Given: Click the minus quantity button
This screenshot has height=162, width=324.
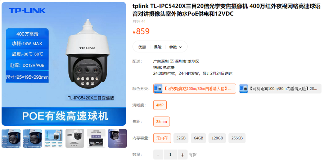Looking at the screenshot, I should tap(158, 154).
